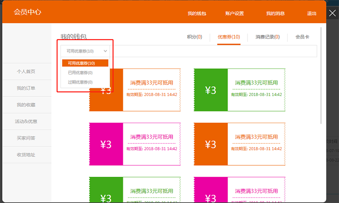Go to 个人首页 in the sidebar

pos(26,71)
